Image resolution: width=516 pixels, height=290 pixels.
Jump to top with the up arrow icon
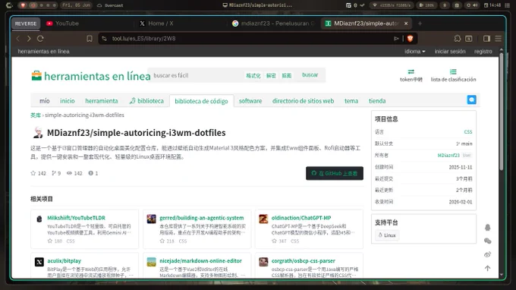click(x=488, y=268)
